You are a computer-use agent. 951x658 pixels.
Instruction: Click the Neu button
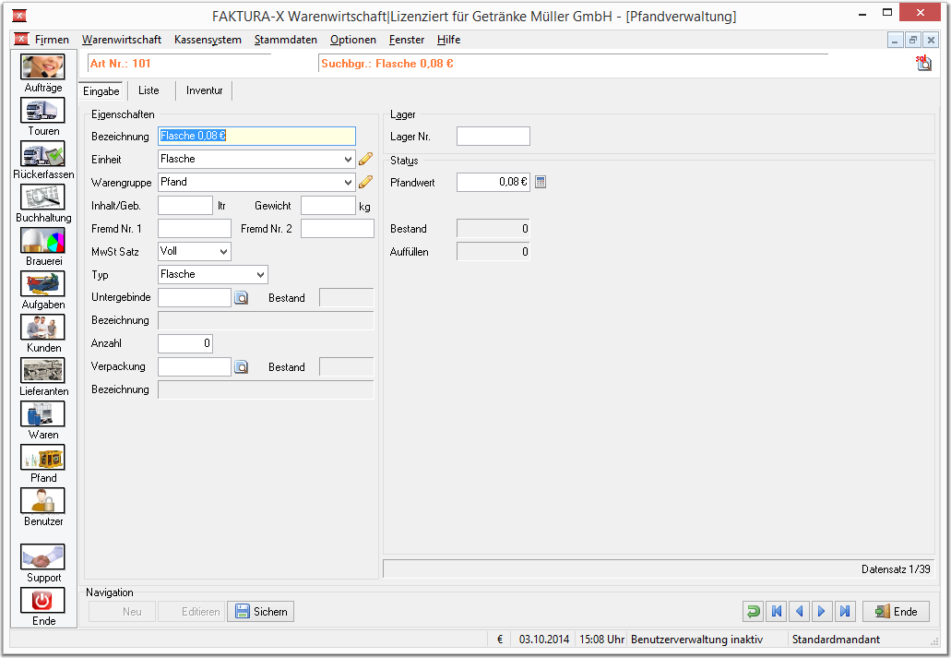123,611
